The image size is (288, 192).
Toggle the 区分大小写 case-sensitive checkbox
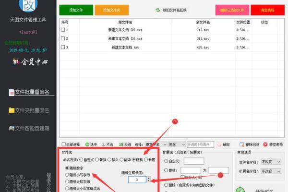(182, 177)
